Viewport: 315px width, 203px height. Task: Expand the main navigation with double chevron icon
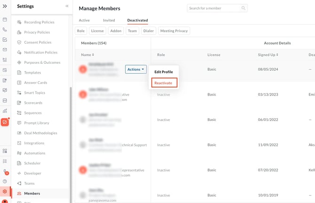point(5,6)
